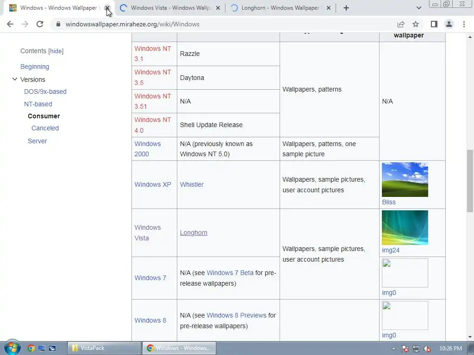Open the browser side panel

[x=434, y=24]
